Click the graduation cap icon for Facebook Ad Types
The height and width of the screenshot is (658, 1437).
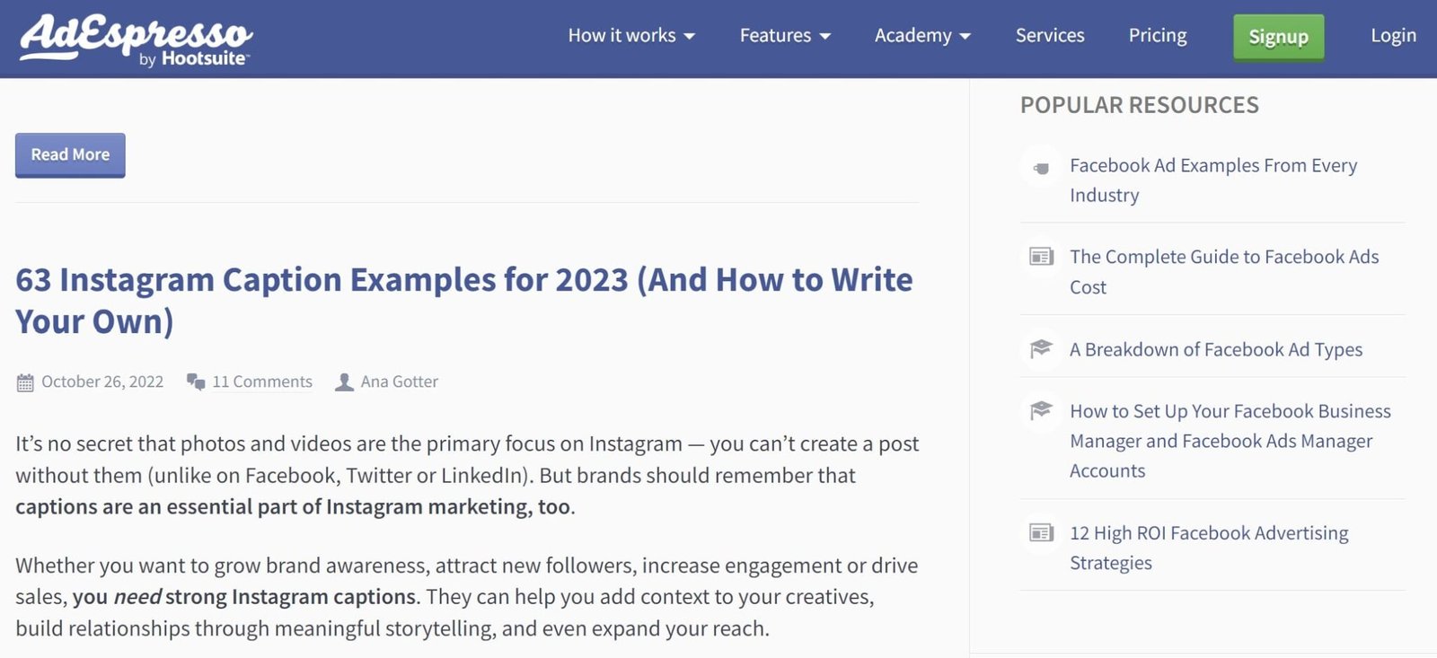click(x=1040, y=349)
